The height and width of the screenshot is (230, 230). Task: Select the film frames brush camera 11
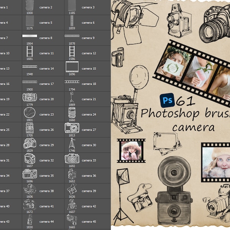click(43, 53)
